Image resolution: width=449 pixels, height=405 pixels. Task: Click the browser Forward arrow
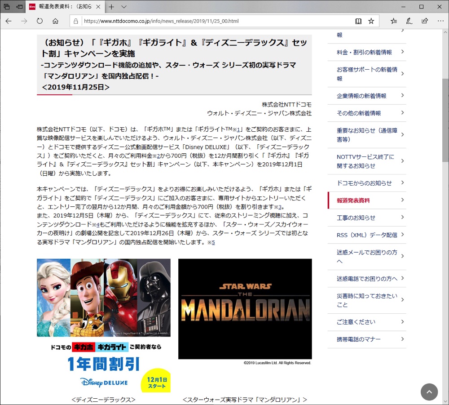click(24, 21)
